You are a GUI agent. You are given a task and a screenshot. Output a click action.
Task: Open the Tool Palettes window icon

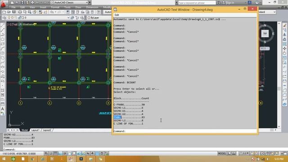pyautogui.click(x=78, y=12)
